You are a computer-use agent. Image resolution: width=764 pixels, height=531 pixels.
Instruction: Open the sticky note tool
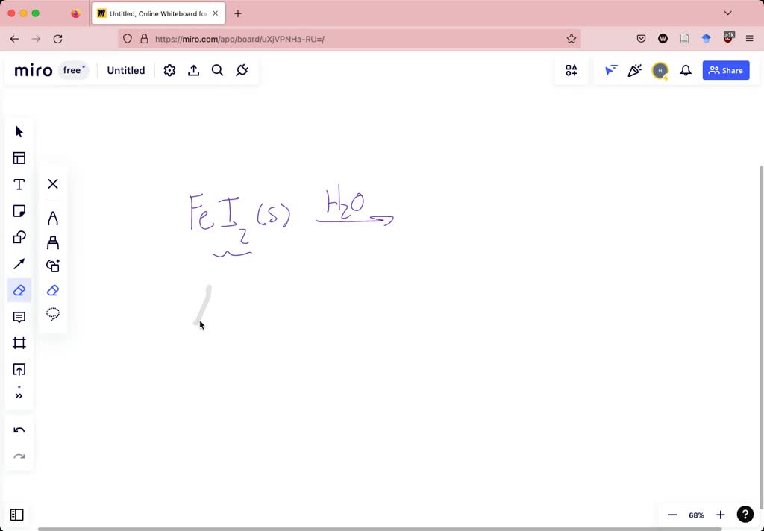19,210
